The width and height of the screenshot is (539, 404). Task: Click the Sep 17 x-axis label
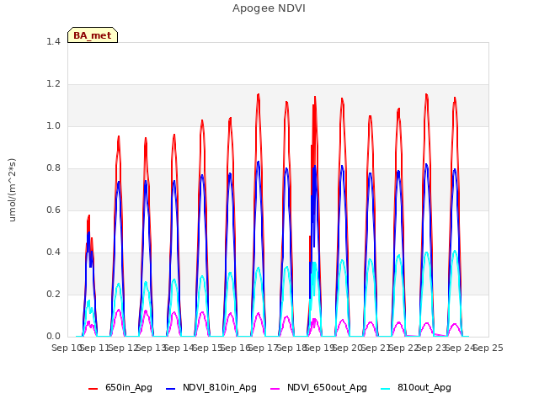tap(264, 348)
